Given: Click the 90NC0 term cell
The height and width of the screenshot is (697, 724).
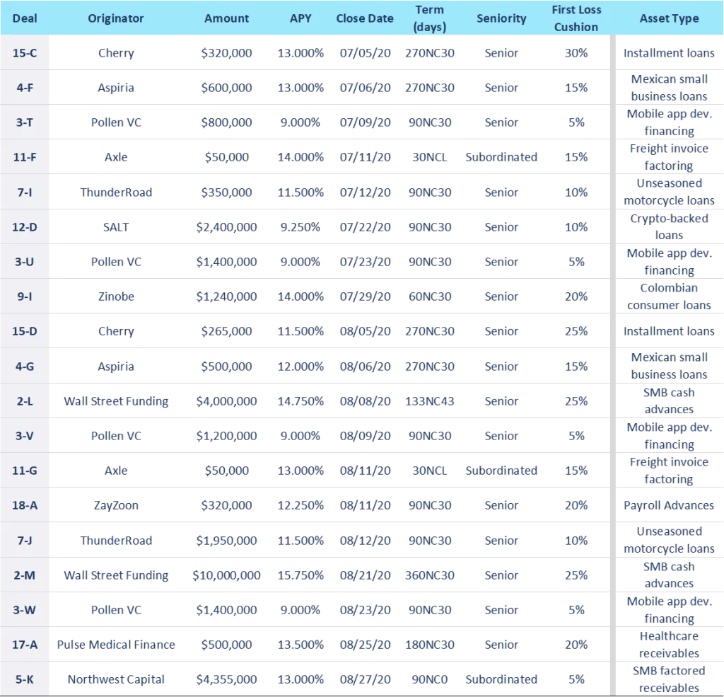Looking at the screenshot, I should click(x=430, y=679).
